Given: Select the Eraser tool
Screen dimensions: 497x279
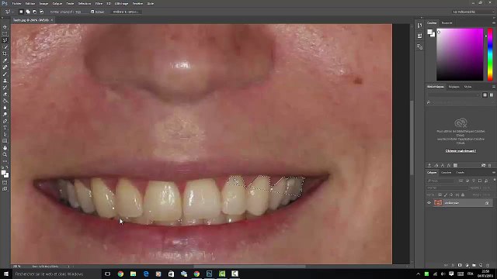Looking at the screenshot, I should (x=5, y=95).
